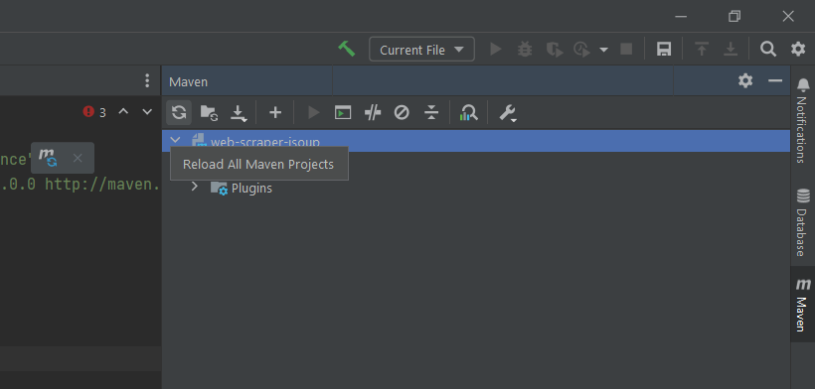Viewport: 815px width, 389px height.
Task: Open Search Everywhere magnifier
Action: [x=768, y=49]
